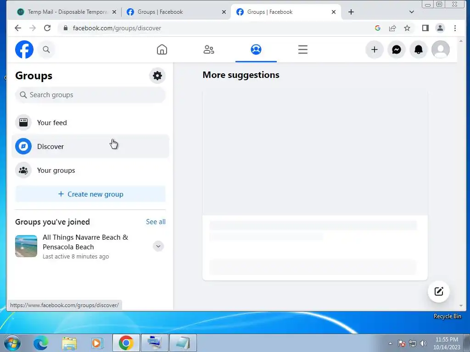Screen dimensions: 470x352
Task: Toggle the Chrome side panel icon
Action: (x=425, y=28)
